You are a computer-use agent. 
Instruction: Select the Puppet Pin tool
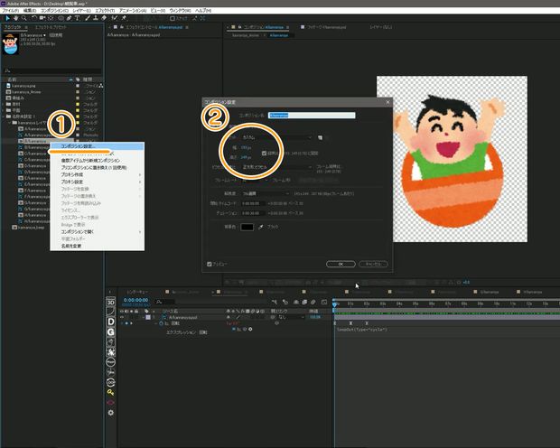(x=124, y=18)
